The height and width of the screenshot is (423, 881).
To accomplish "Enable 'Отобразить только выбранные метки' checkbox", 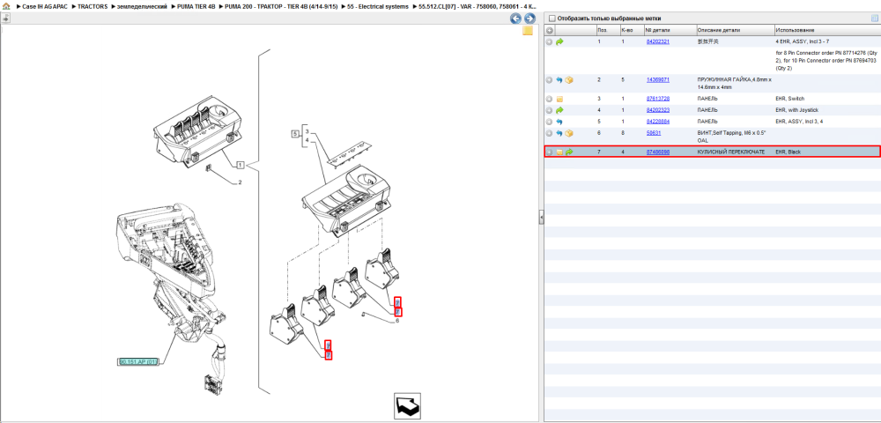I will click(x=552, y=18).
